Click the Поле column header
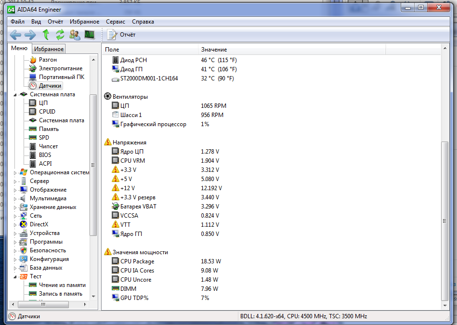The width and height of the screenshot is (457, 325). point(150,50)
